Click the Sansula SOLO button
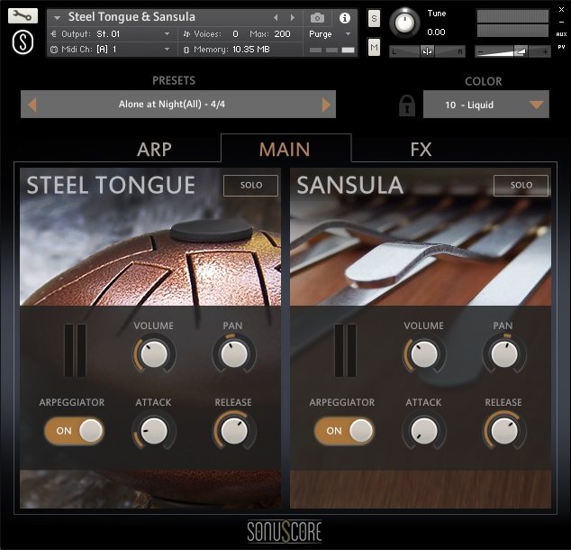Viewport: 571px width, 550px height. coord(521,186)
